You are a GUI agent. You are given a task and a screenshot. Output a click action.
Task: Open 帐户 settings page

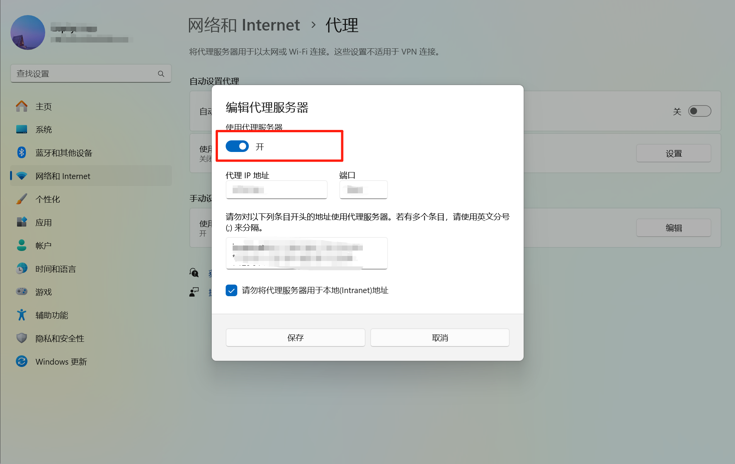point(91,246)
